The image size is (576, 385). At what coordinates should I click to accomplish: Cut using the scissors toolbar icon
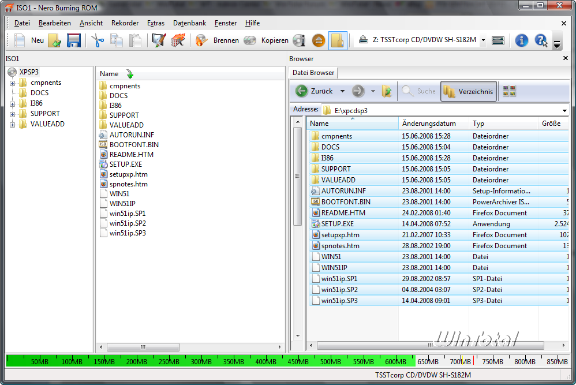[98, 40]
